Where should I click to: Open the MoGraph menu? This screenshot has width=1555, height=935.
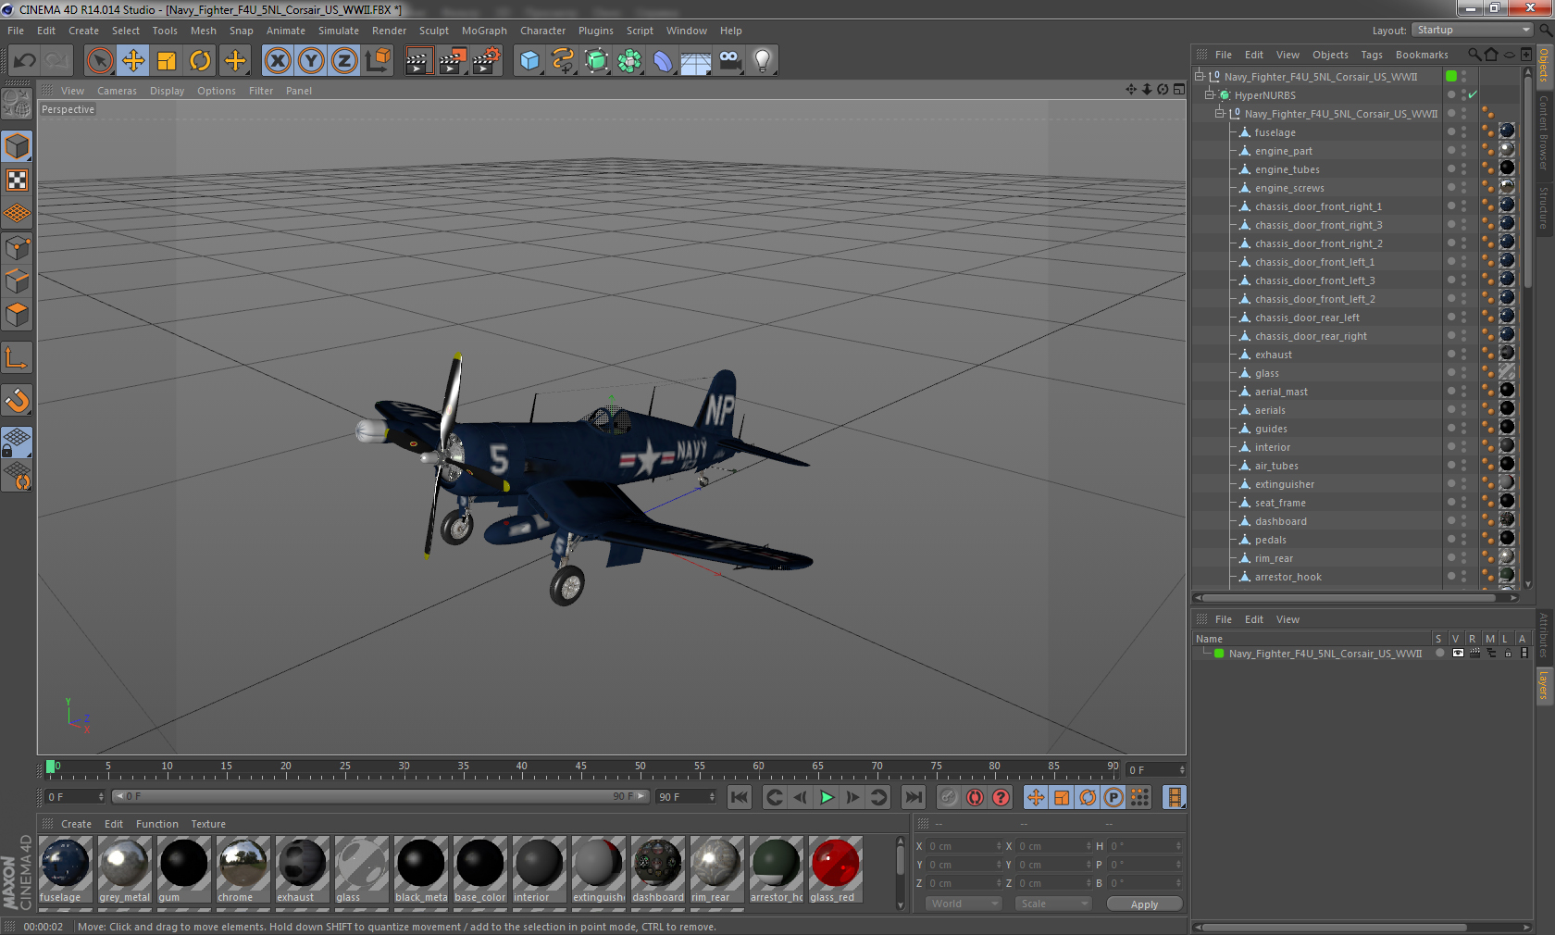484,31
